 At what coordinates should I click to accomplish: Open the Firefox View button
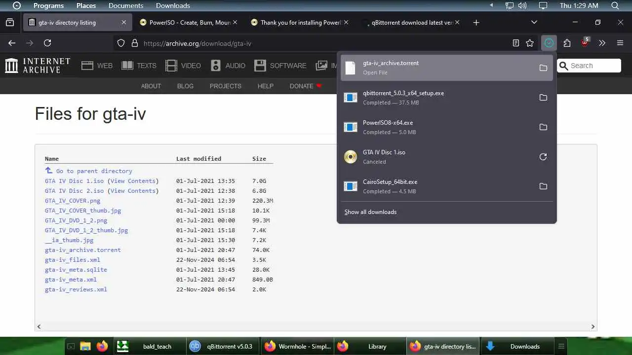pyautogui.click(x=10, y=22)
